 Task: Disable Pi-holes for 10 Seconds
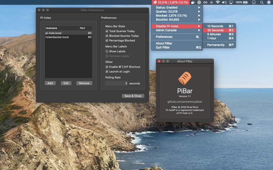(219, 26)
